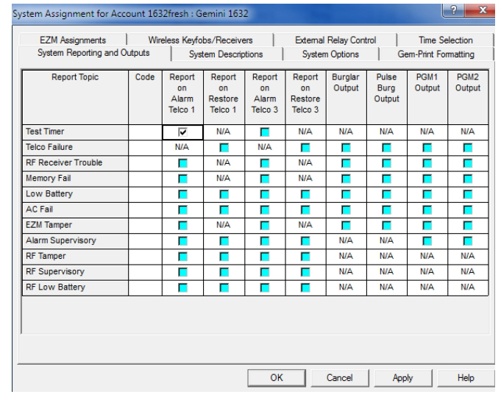Tick EZM Tamper PGM2 Output checkbox

467,225
